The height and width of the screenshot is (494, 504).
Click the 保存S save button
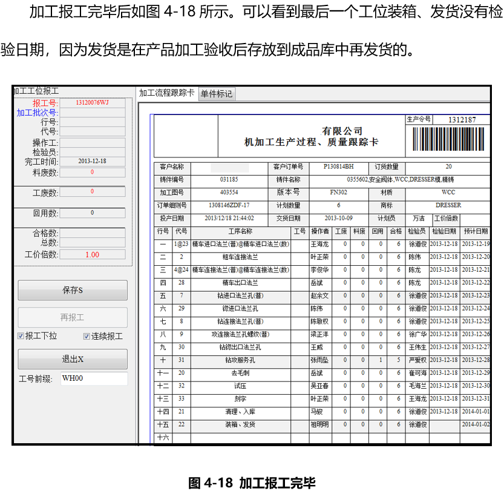73,290
